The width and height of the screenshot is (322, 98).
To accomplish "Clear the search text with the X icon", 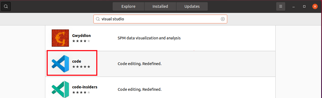I will (x=223, y=19).
